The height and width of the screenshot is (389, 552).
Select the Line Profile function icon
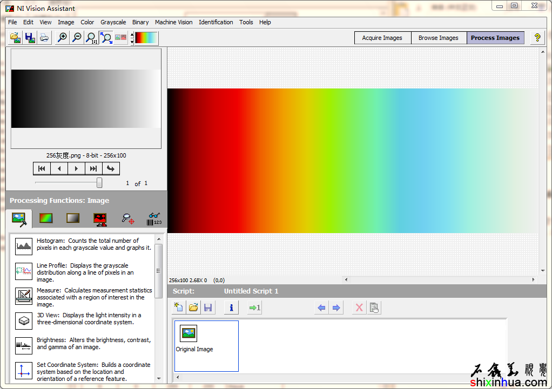pos(24,271)
